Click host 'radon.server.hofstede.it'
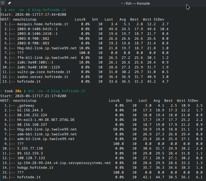The image size is (206, 181). (x=43, y=77)
